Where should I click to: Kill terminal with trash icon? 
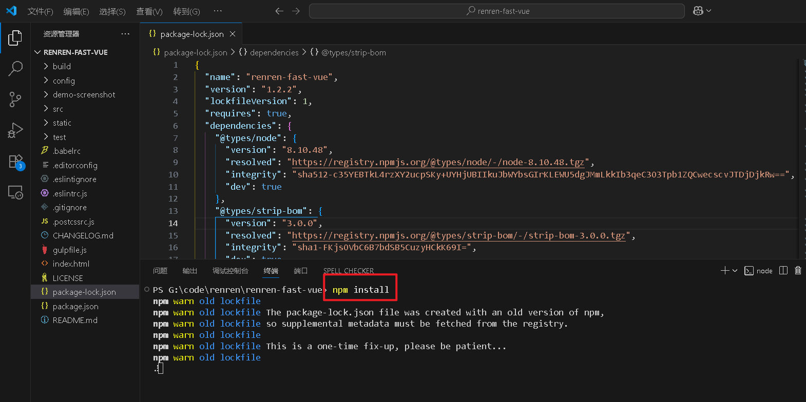798,270
